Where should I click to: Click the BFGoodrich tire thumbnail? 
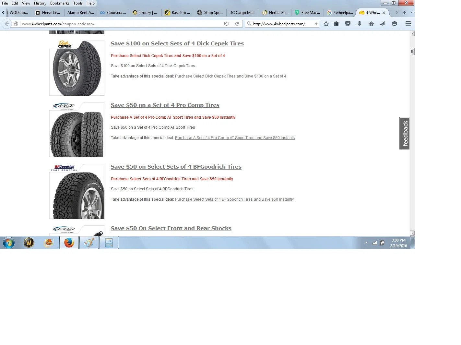pyautogui.click(x=77, y=191)
